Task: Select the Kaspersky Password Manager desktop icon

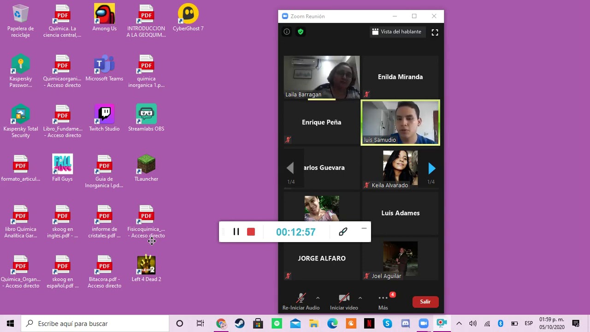Action: point(21,71)
